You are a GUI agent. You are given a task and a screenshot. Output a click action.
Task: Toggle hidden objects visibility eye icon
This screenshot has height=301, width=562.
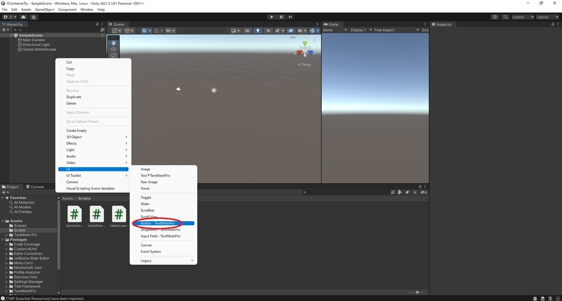pos(291,31)
